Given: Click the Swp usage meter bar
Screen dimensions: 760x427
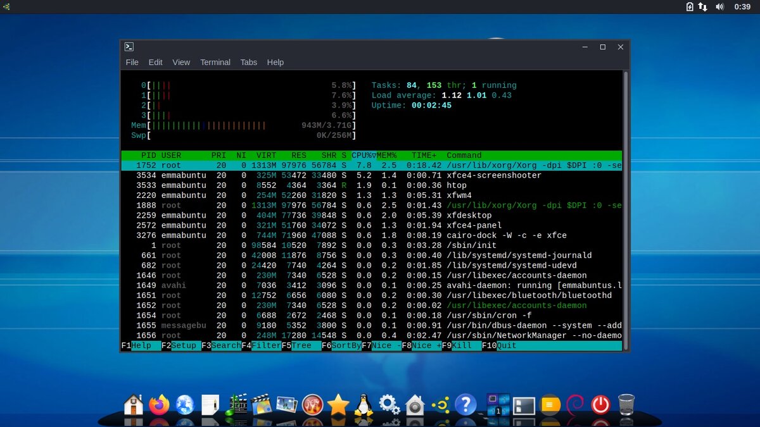Looking at the screenshot, I should tap(243, 135).
